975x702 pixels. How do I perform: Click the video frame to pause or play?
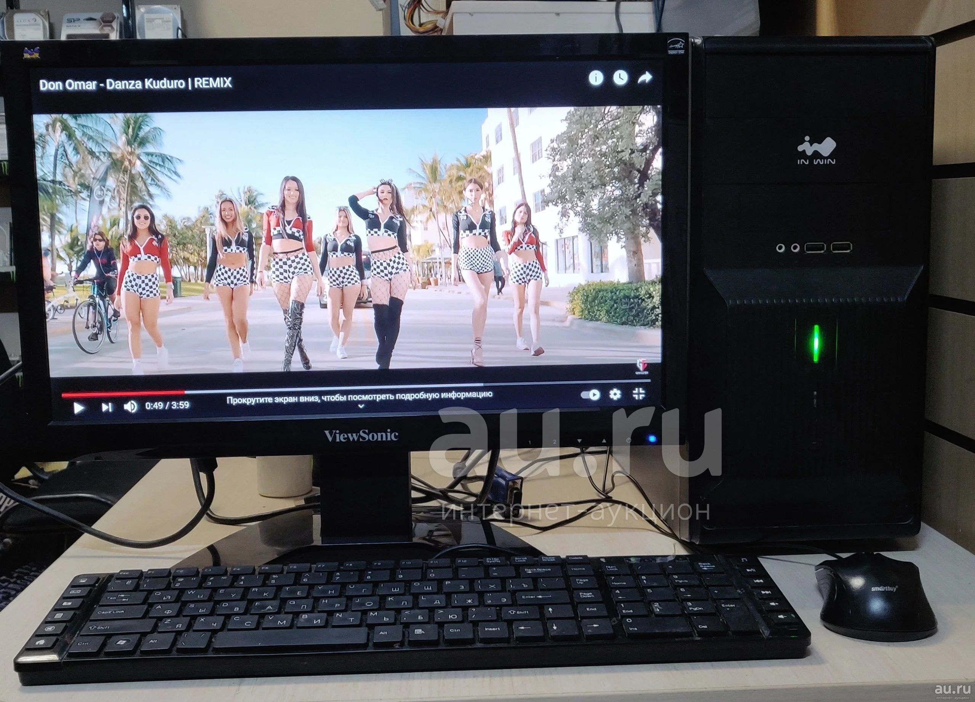(x=347, y=241)
